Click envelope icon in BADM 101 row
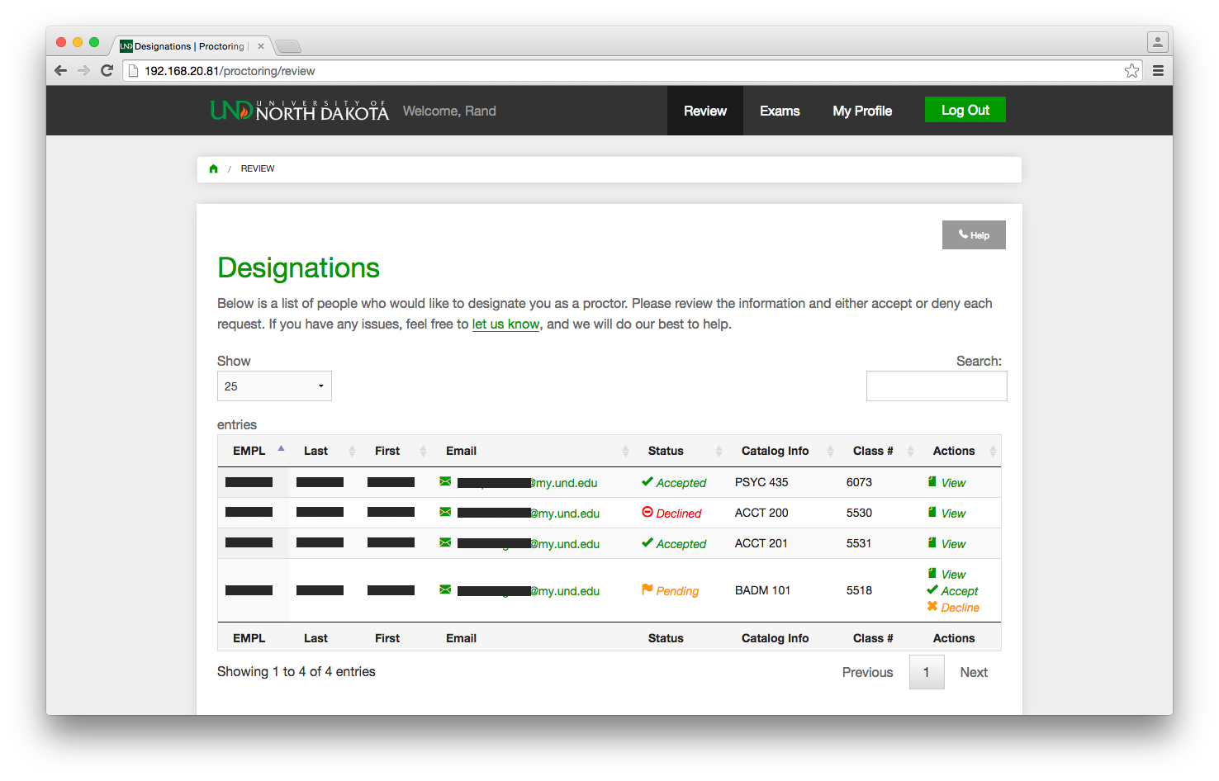Screen dimensions: 1219x781 [445, 589]
